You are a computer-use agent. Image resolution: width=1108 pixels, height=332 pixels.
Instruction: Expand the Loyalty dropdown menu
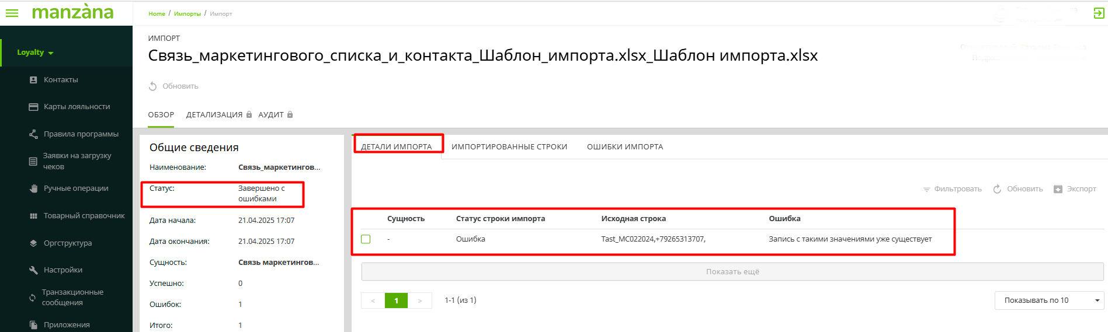pos(35,53)
